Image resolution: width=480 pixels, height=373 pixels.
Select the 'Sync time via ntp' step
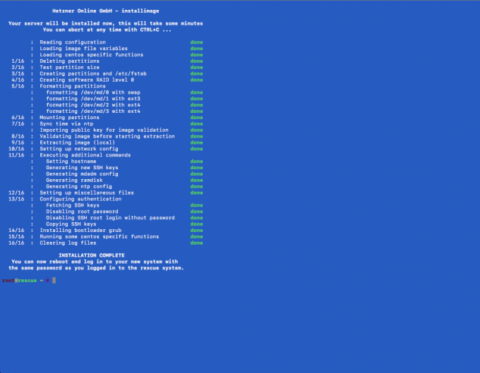(68, 124)
